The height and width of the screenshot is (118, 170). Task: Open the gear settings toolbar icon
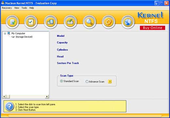coord(109,22)
